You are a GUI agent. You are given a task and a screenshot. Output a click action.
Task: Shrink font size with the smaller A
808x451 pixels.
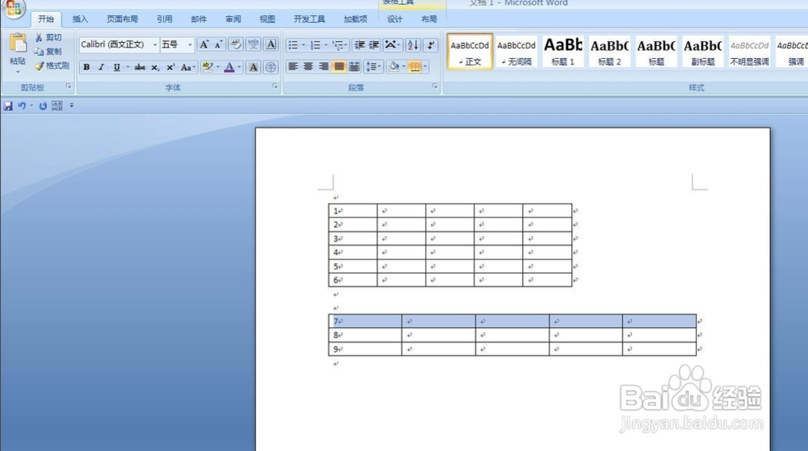[x=218, y=44]
